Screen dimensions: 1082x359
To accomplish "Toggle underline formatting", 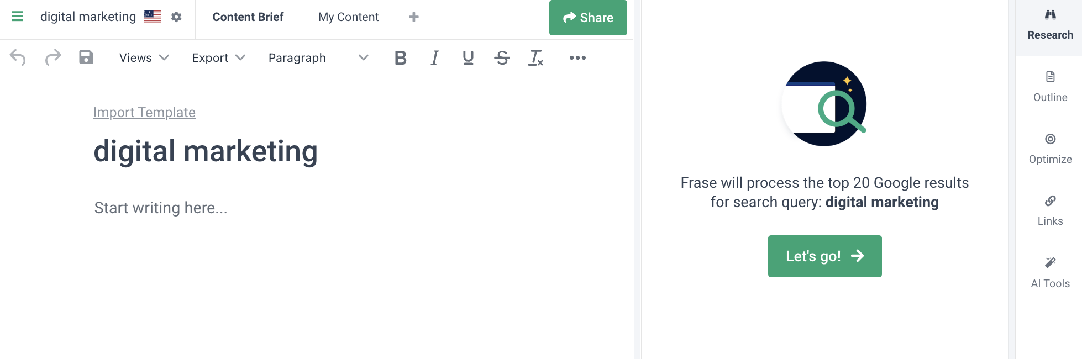I will tap(468, 57).
